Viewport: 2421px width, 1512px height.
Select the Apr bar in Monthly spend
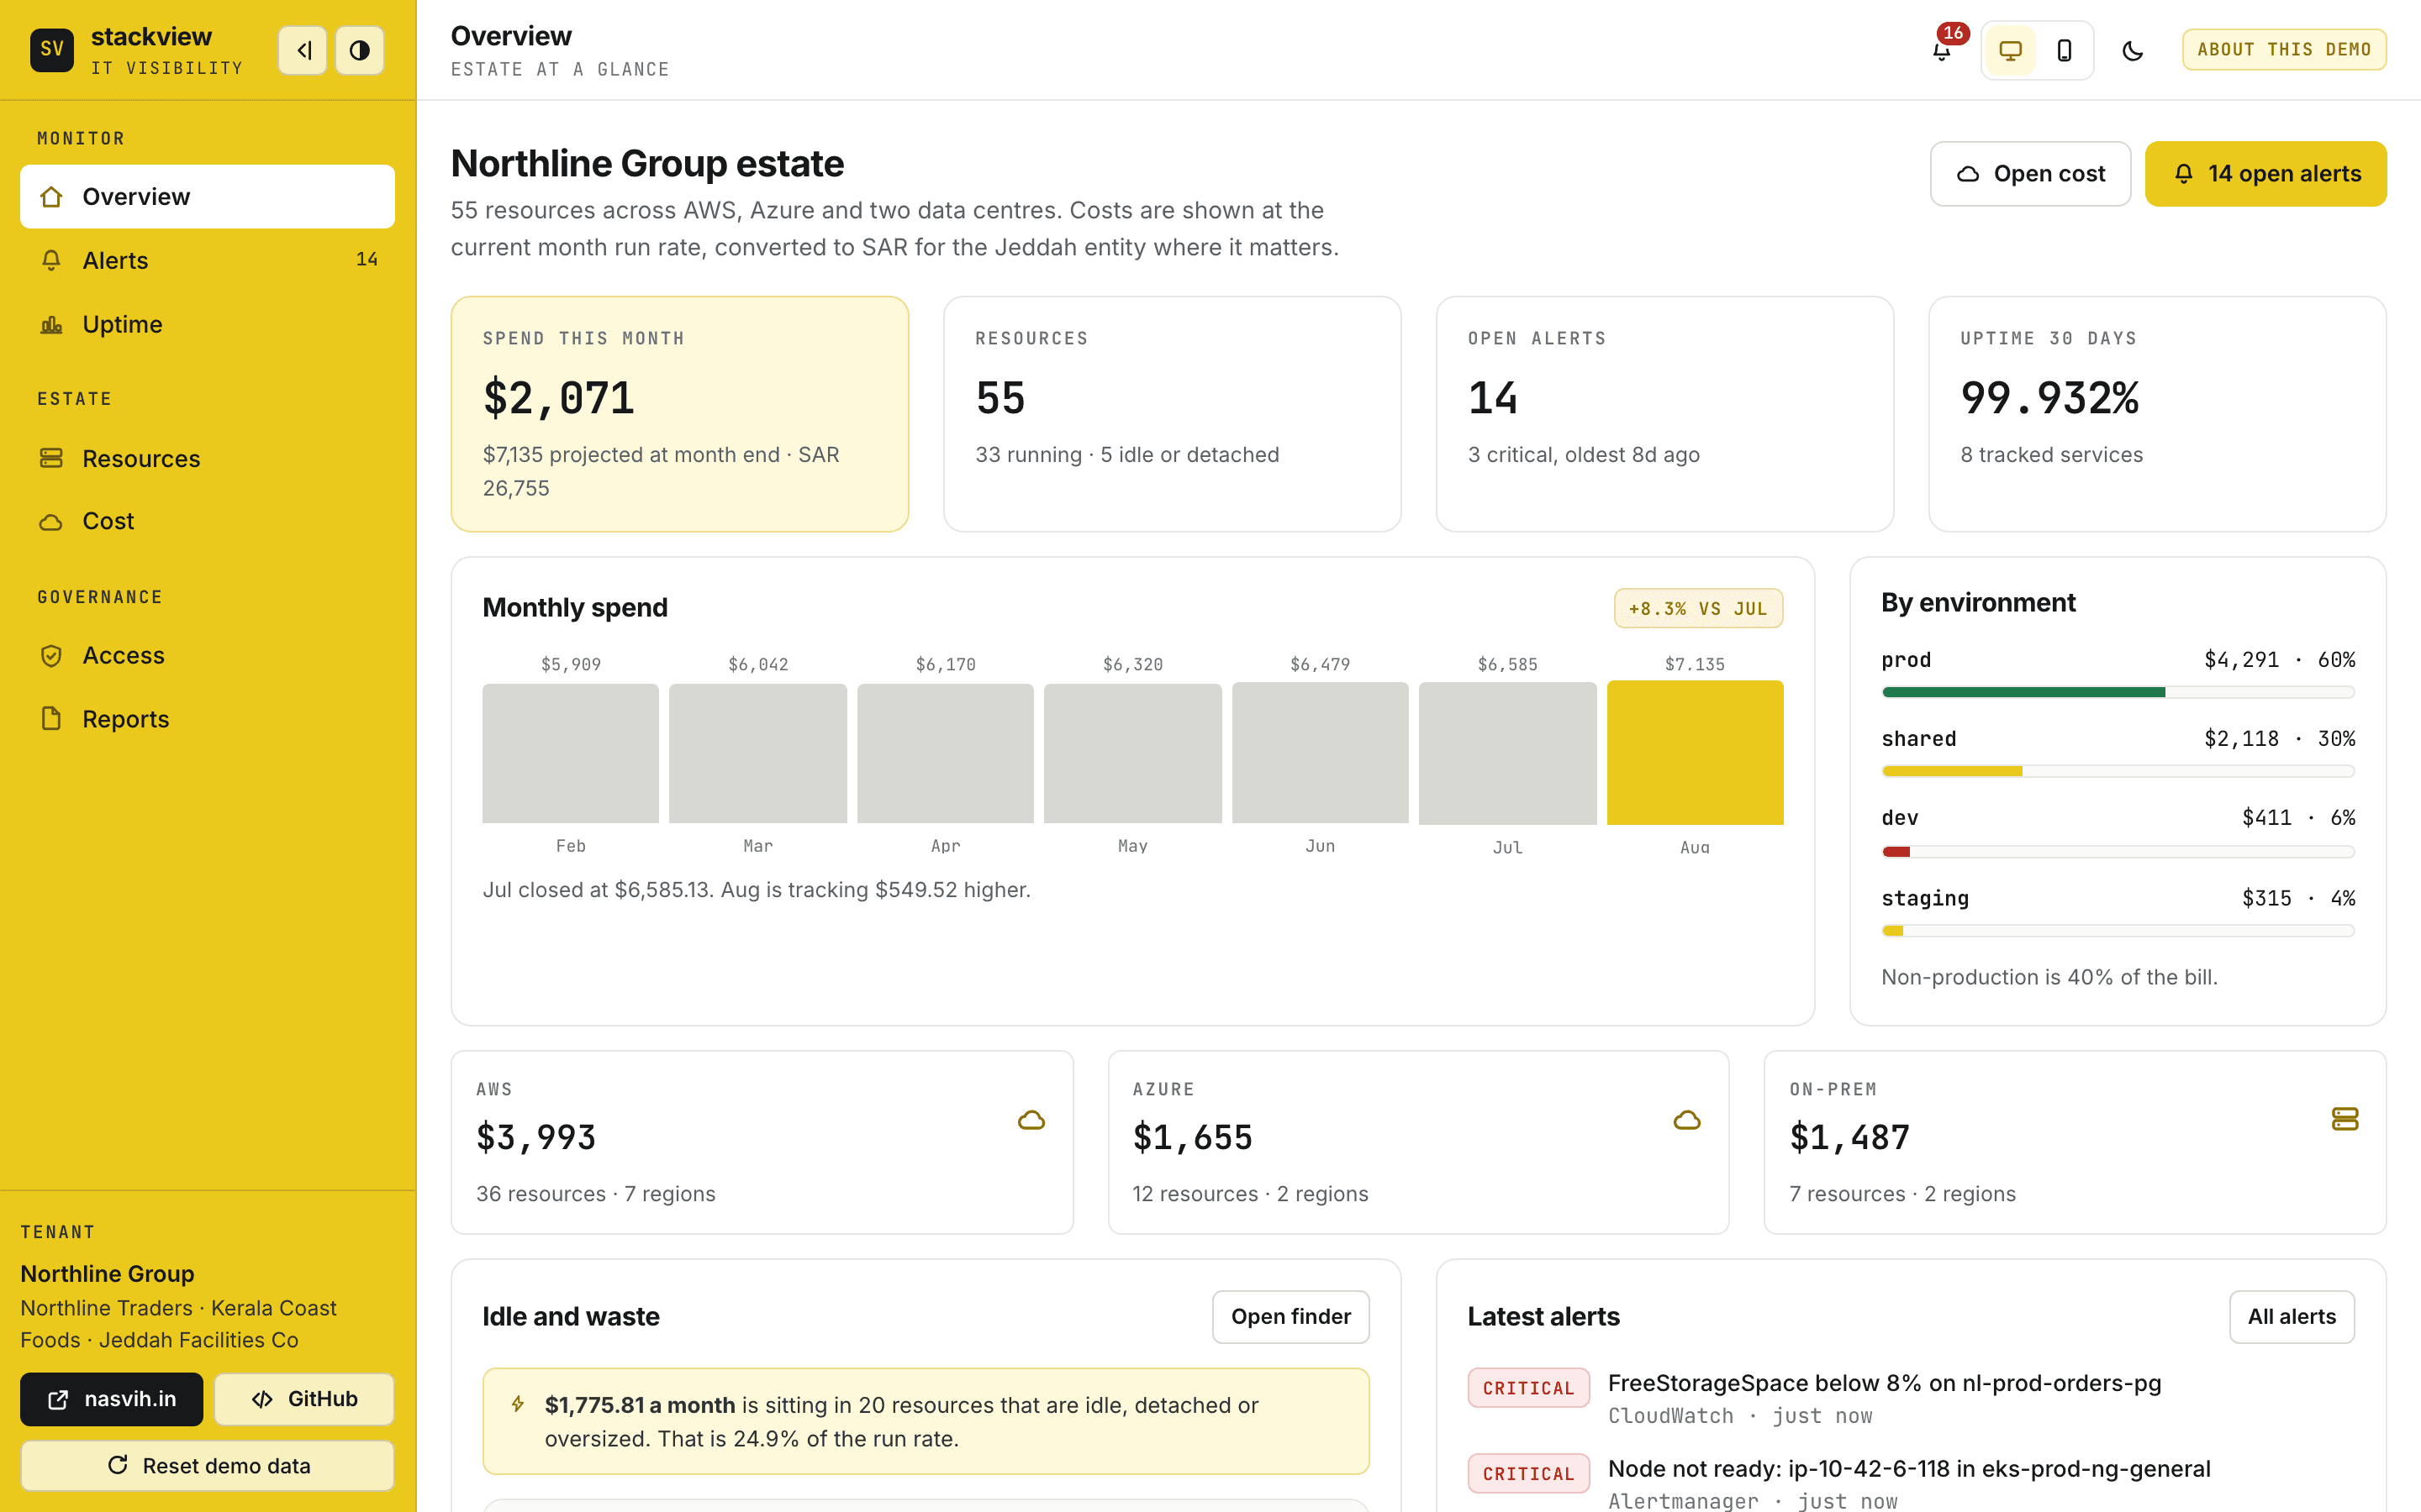coord(946,753)
